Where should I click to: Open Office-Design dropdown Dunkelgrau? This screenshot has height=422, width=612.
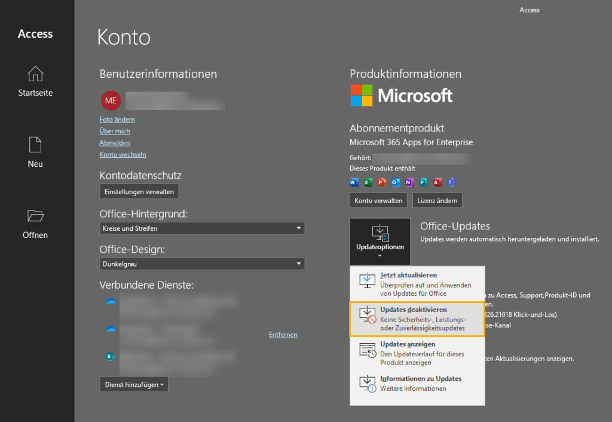click(x=202, y=264)
